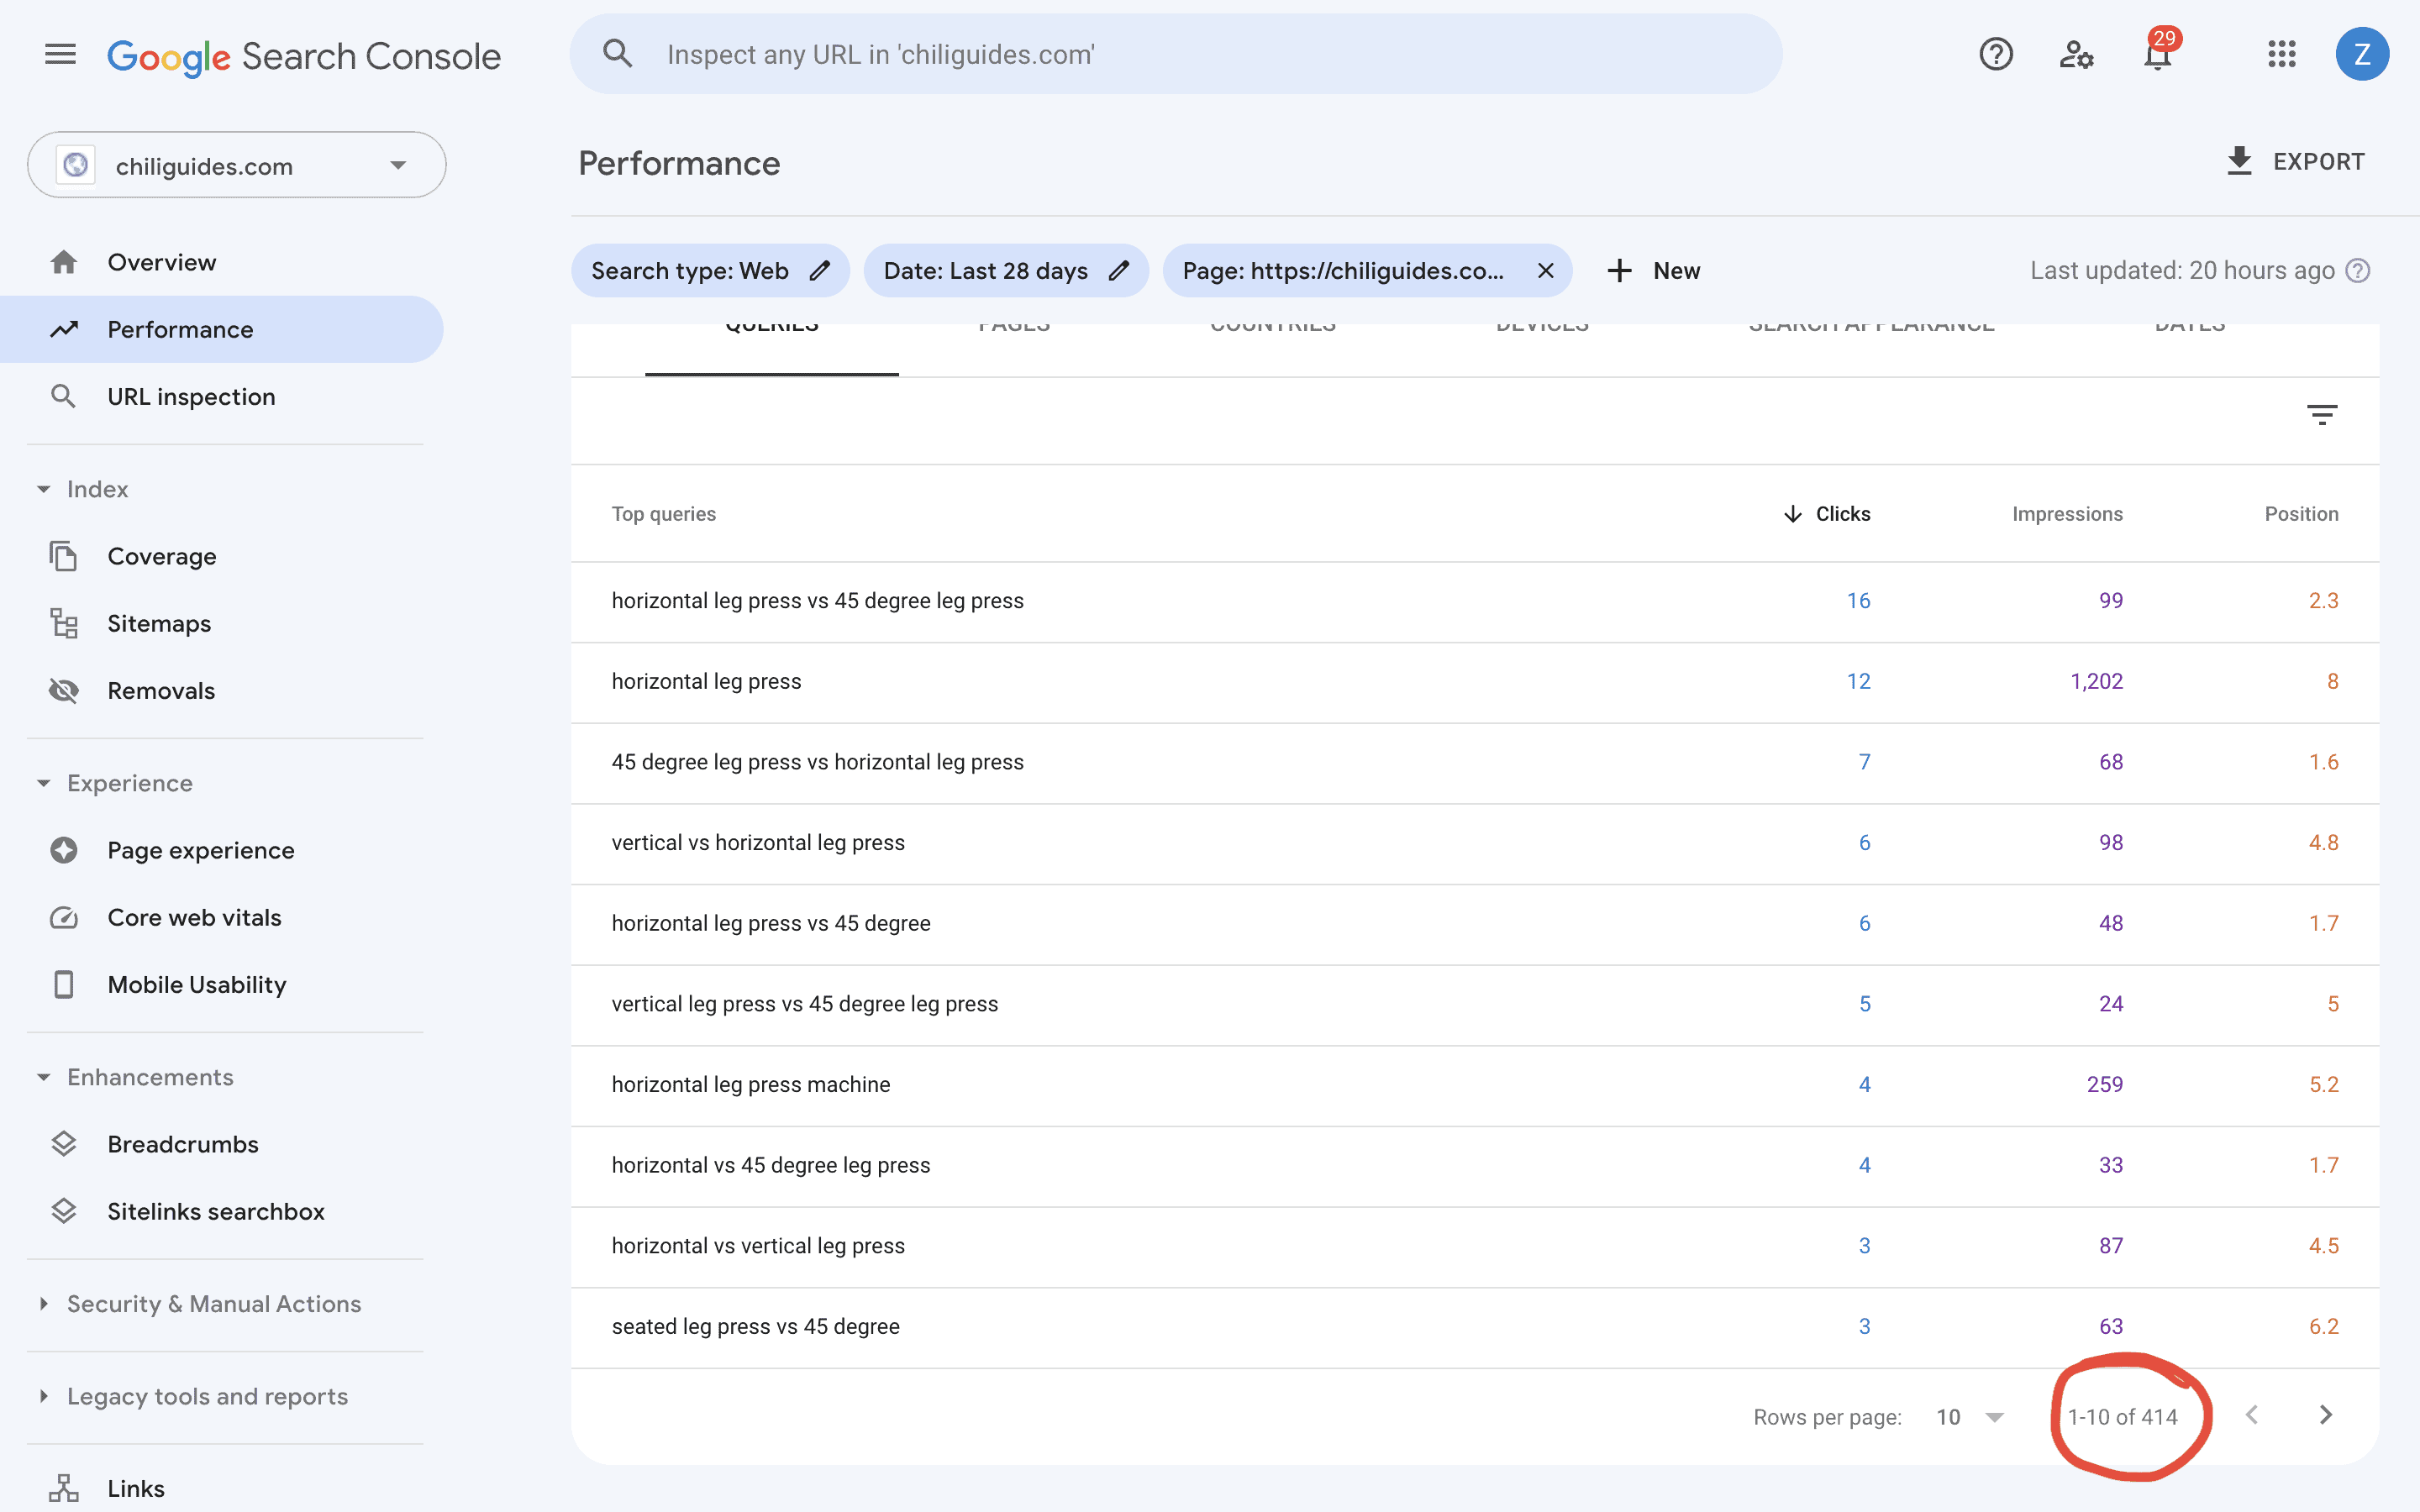This screenshot has width=2420, height=1512.
Task: Click the Sitelinks searchbox layers icon
Action: pos(64,1211)
